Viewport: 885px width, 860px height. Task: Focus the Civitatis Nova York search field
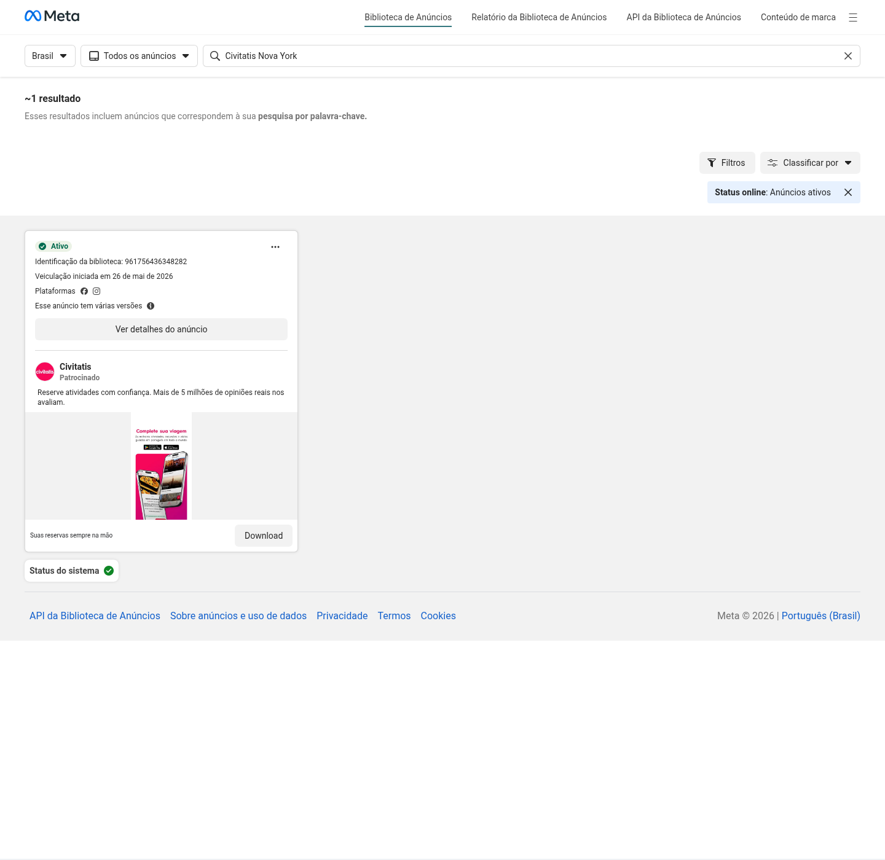point(532,56)
